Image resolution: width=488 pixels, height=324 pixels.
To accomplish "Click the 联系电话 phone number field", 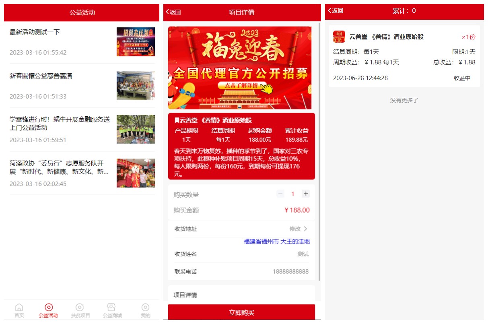I will point(290,272).
